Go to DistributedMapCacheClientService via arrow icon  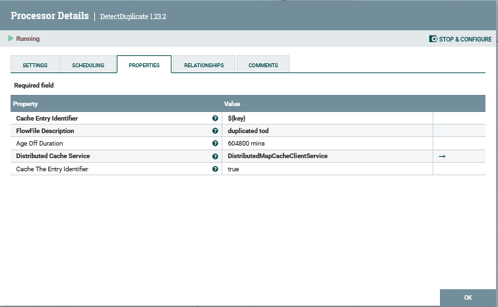[442, 156]
